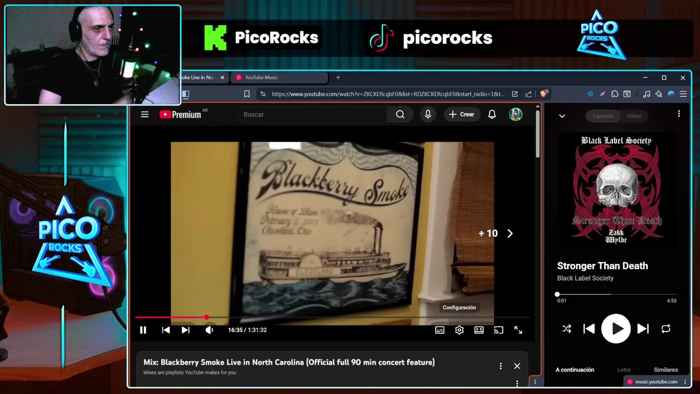
Task: Skip to next video in the mix
Action: click(x=185, y=330)
